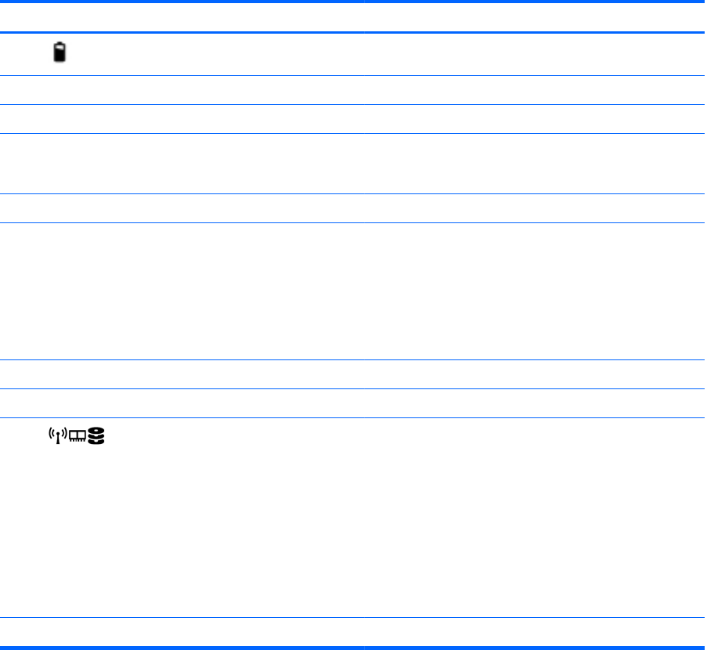The width and height of the screenshot is (705, 650).
Task: Click the blank cell area left of battery icon
Action: tap(26, 54)
